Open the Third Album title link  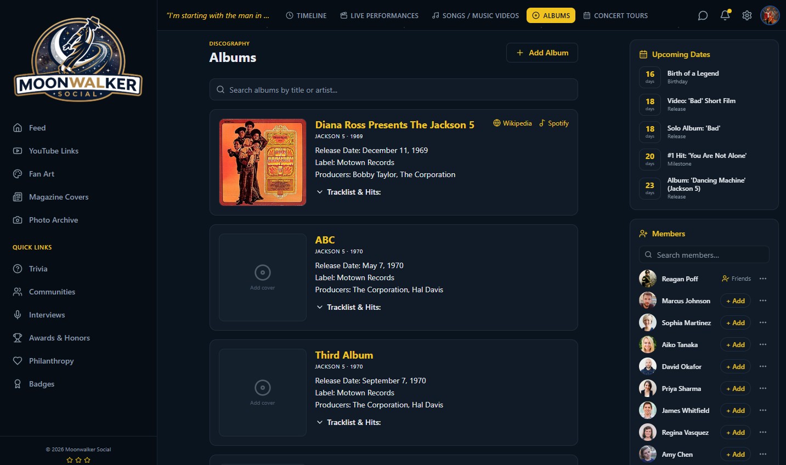point(344,355)
